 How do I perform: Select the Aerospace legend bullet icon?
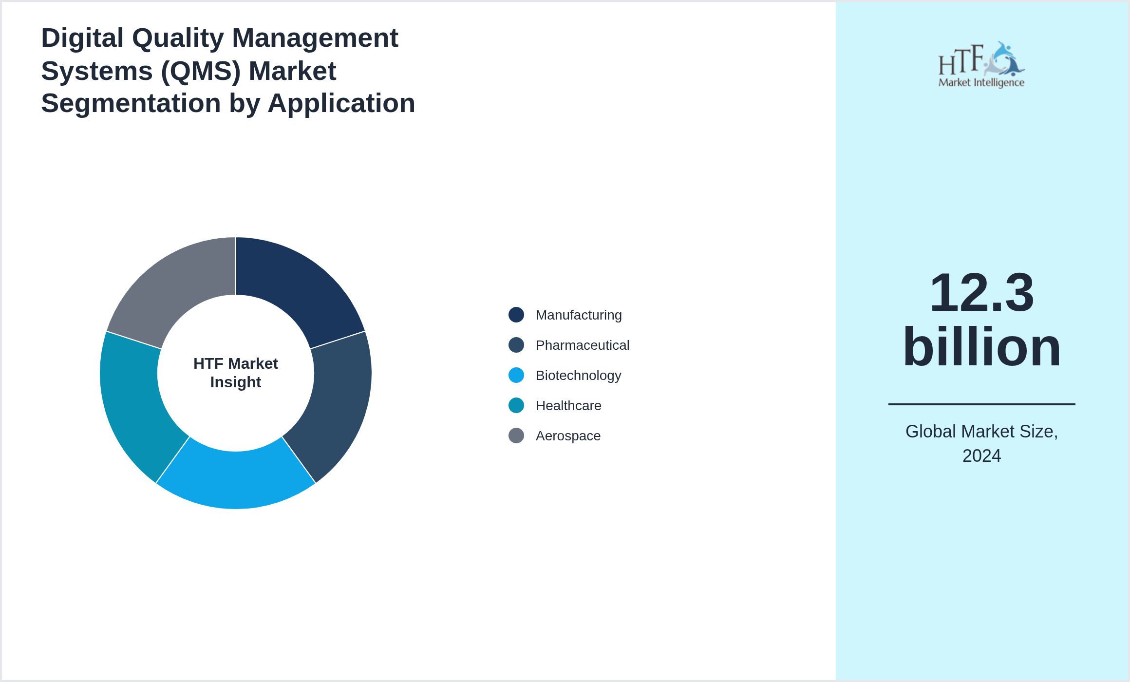[x=516, y=436]
